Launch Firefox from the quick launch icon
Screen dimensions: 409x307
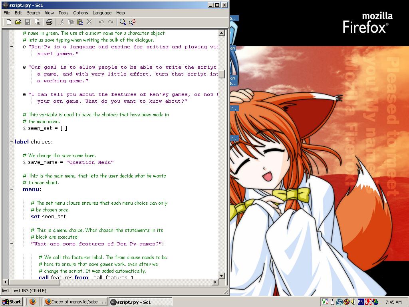click(33, 302)
